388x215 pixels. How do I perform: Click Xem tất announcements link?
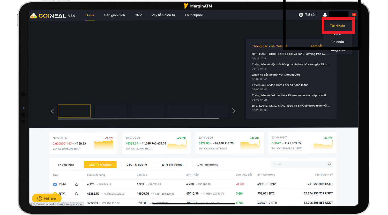(316, 46)
